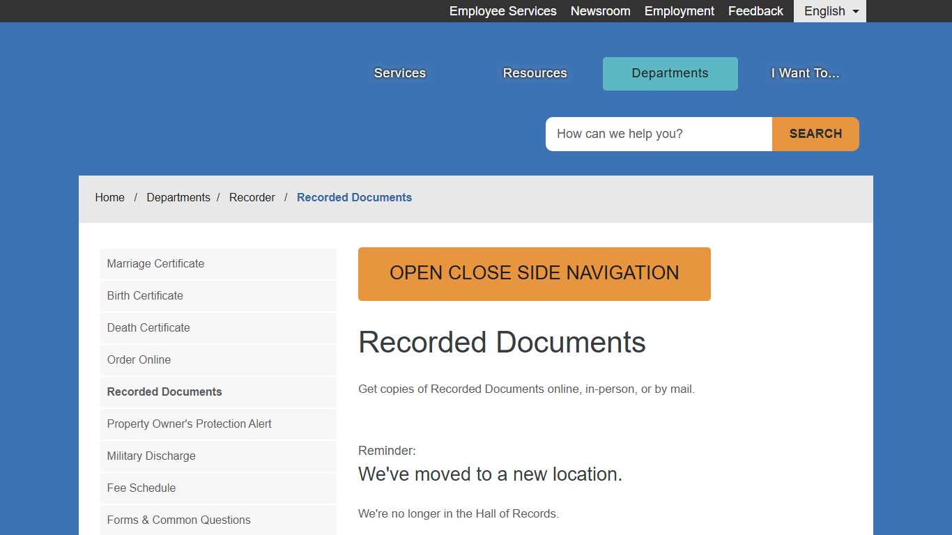Select the Departments navigation tab
The width and height of the screenshot is (952, 535).
pos(670,73)
